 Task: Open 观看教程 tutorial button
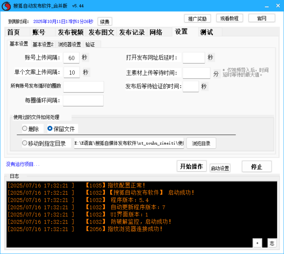(x=229, y=18)
